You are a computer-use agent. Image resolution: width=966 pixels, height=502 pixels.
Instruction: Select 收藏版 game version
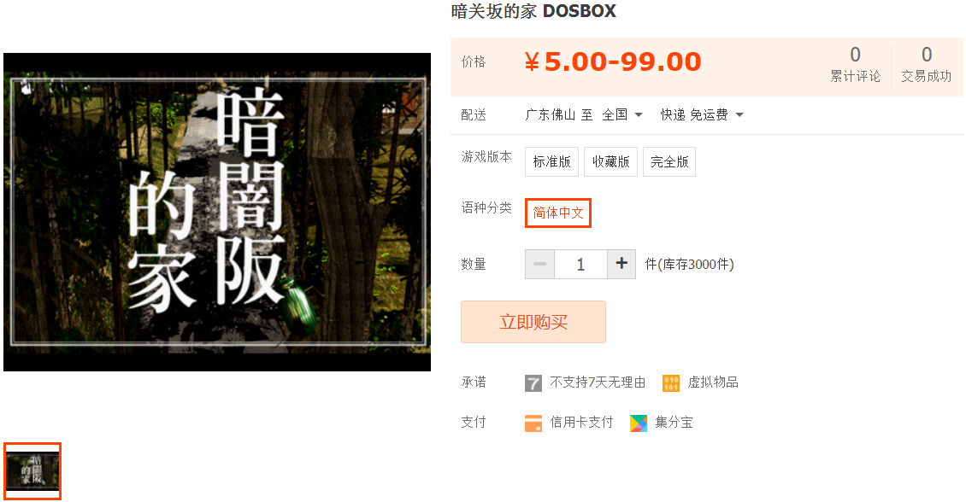pos(610,162)
